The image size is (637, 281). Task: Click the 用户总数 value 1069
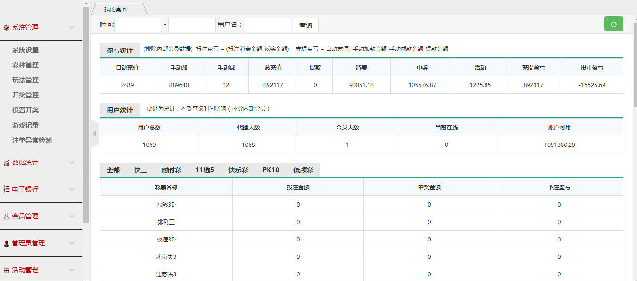(149, 145)
